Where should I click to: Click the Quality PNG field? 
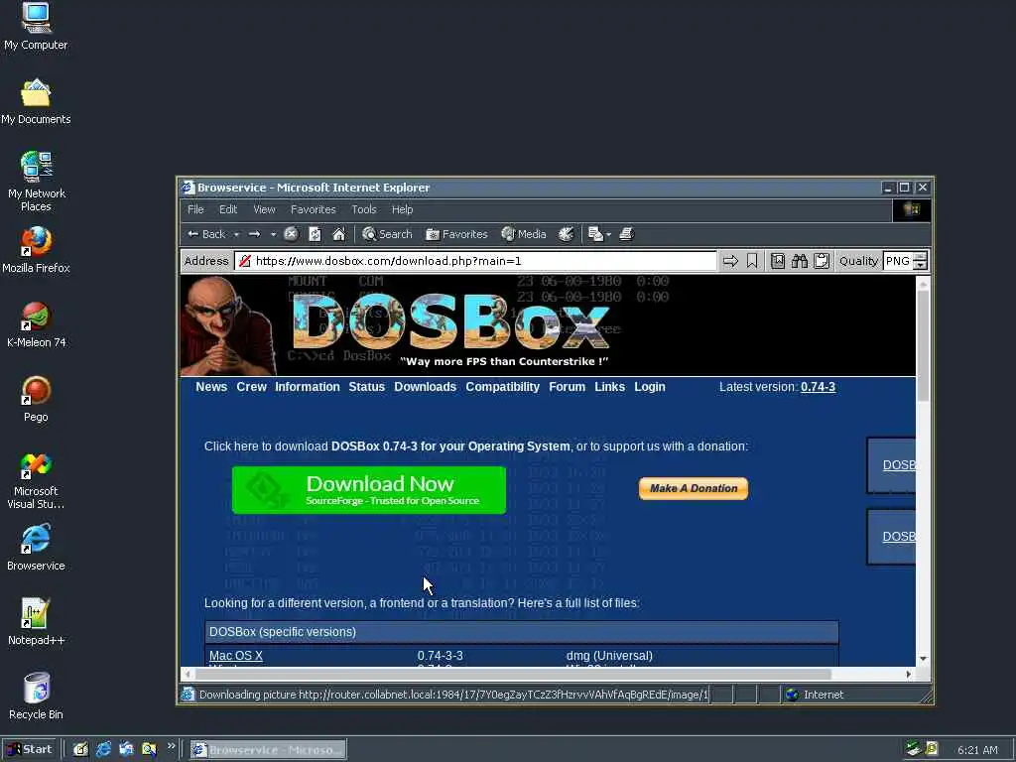click(x=897, y=261)
